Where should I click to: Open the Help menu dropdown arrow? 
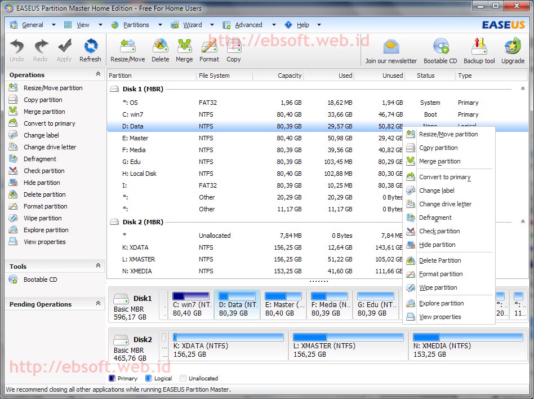[319, 25]
